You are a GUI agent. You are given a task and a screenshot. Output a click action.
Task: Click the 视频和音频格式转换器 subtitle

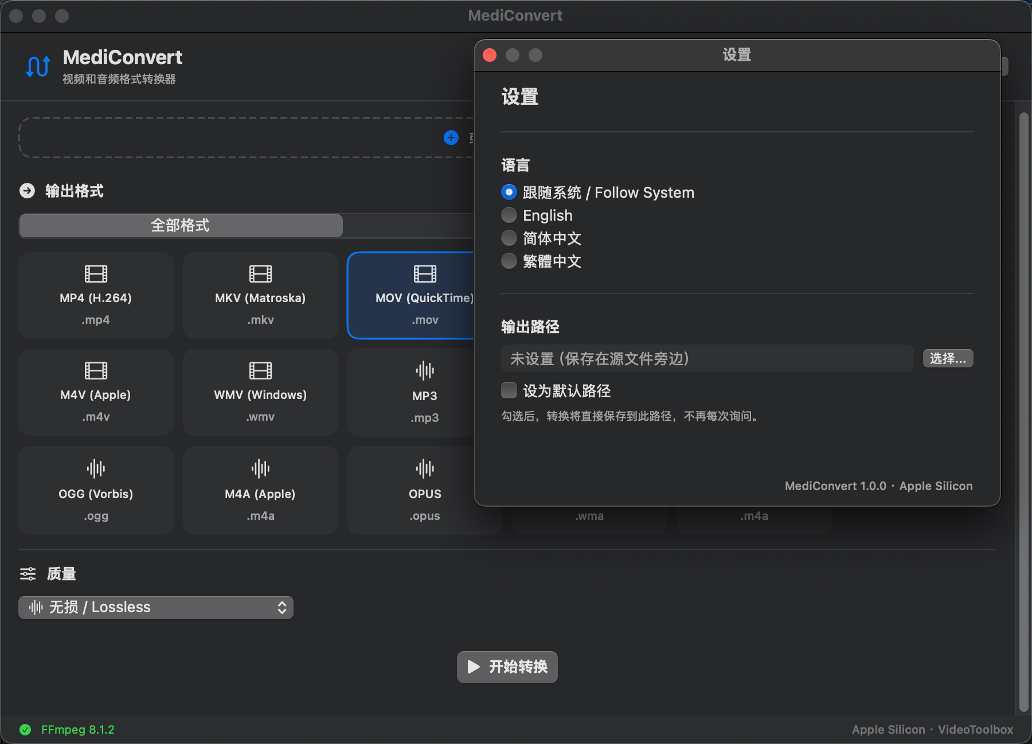click(119, 79)
